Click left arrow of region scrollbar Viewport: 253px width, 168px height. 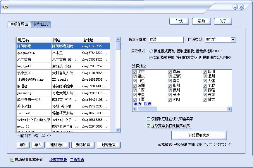coord(135,109)
